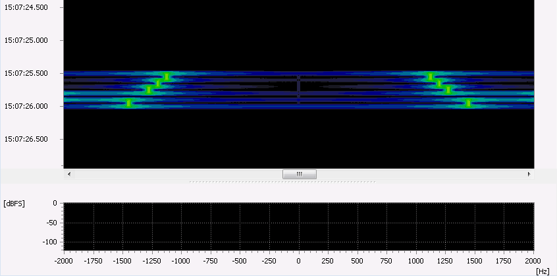Click the dotted splitter between waterfall and spectrum
Screen dimensions: 557x276
click(x=282, y=182)
